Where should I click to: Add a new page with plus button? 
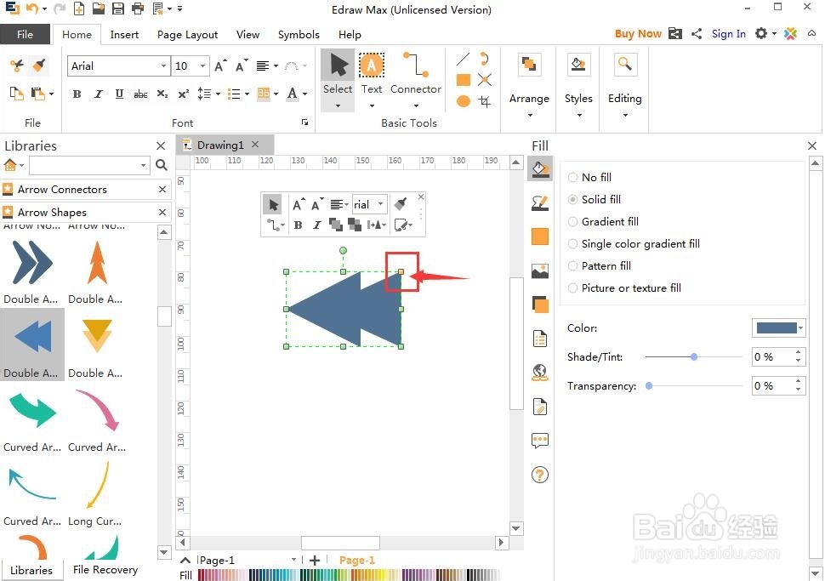tap(315, 560)
